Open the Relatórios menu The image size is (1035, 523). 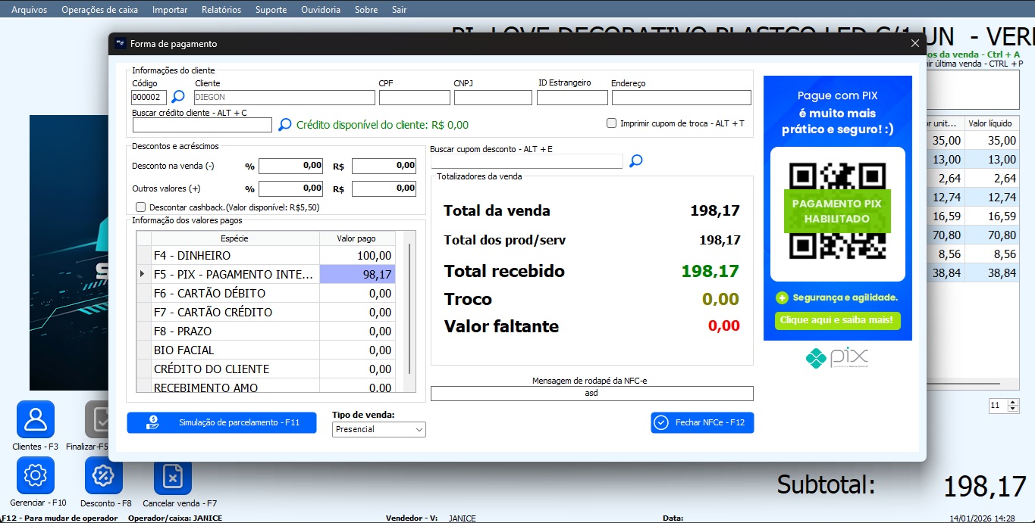pos(221,10)
